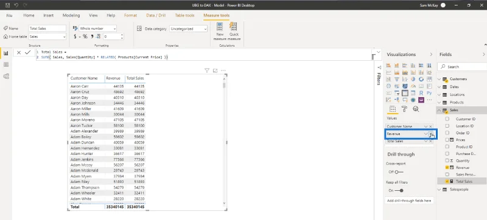Collapse the Sales table in Fields
This screenshot has height=220, width=487.
tap(439, 110)
